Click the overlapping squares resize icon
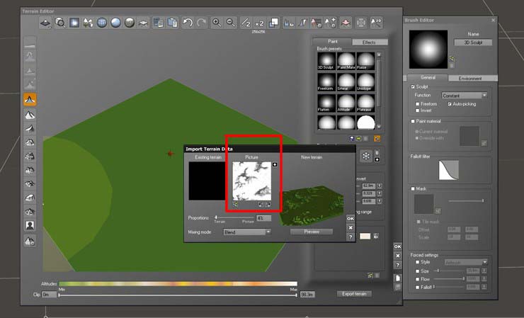Image resolution: width=524 pixels, height=318 pixels. pyautogui.click(x=273, y=23)
